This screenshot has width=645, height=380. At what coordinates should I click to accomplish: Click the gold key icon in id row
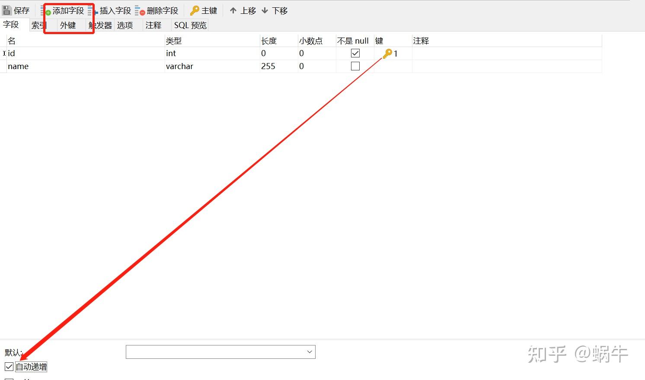387,54
